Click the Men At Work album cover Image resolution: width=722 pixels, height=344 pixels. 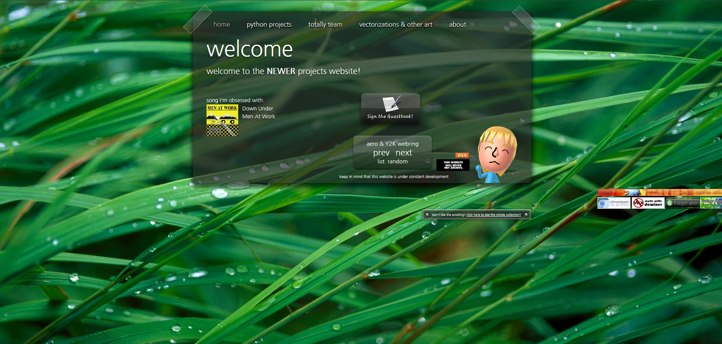[x=222, y=120]
